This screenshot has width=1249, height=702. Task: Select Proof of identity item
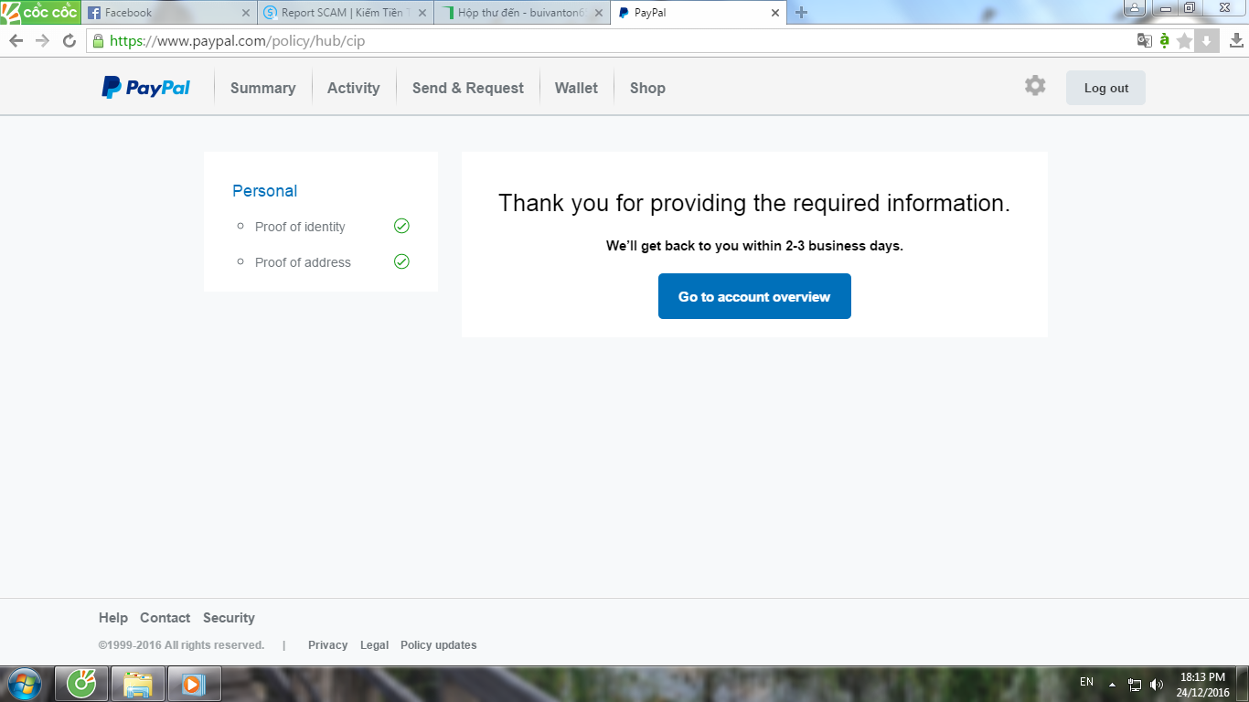pos(300,227)
